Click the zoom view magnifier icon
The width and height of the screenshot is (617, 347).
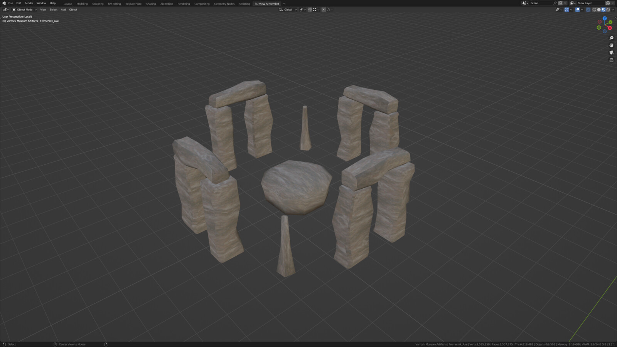611,38
